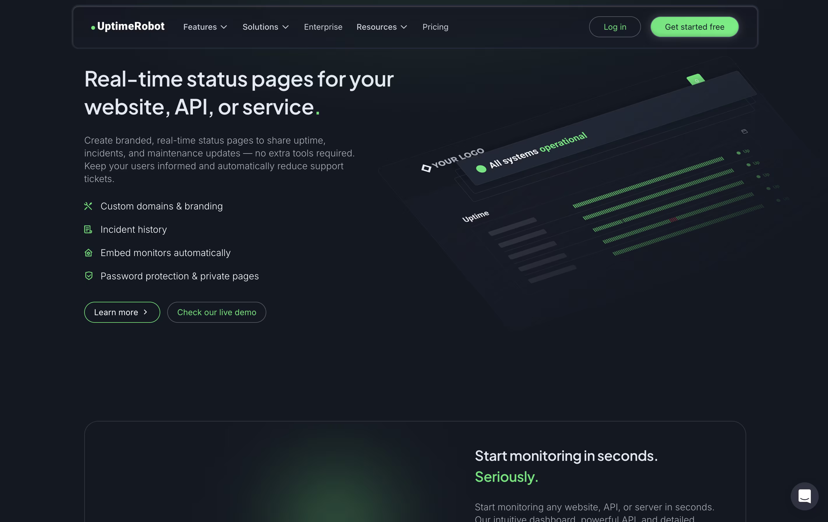Click the green bell icon in illustration
The width and height of the screenshot is (828, 522).
pos(696,80)
